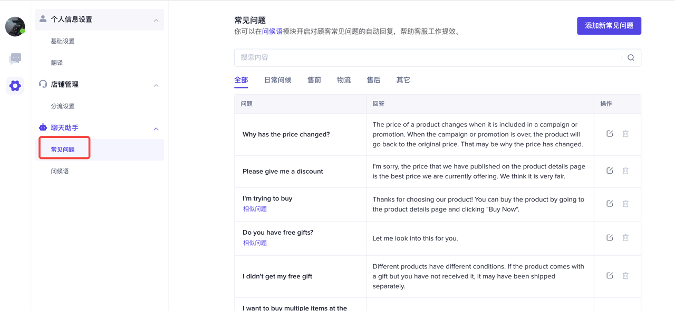Click the search magnifier icon

pos(631,58)
